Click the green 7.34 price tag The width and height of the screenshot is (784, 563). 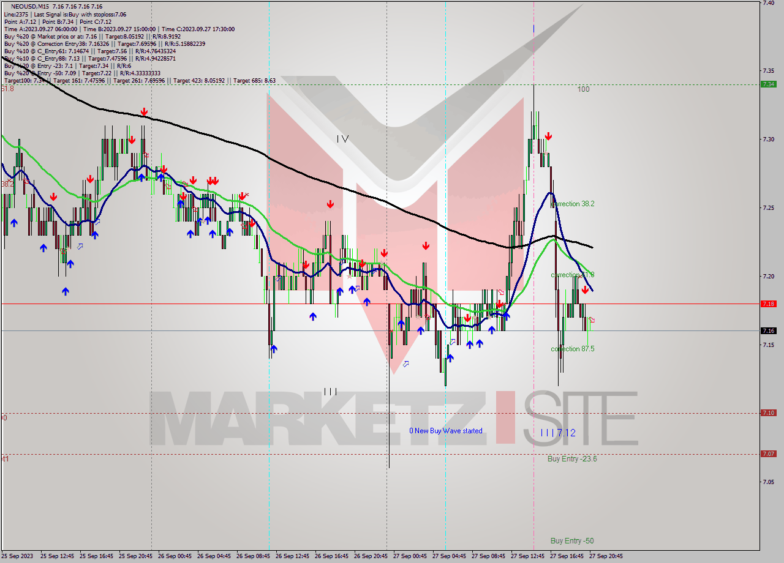point(769,84)
